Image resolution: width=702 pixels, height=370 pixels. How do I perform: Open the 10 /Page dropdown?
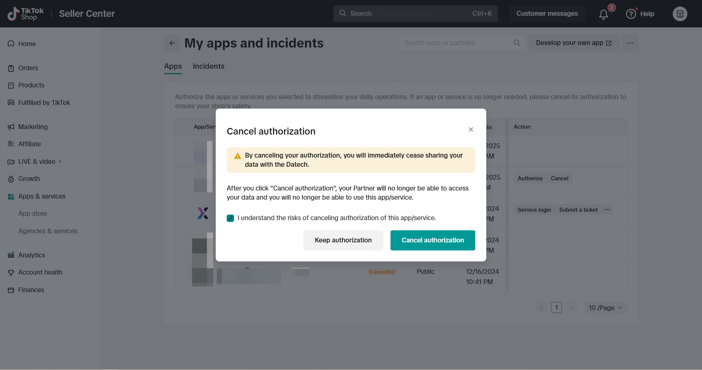[605, 307]
